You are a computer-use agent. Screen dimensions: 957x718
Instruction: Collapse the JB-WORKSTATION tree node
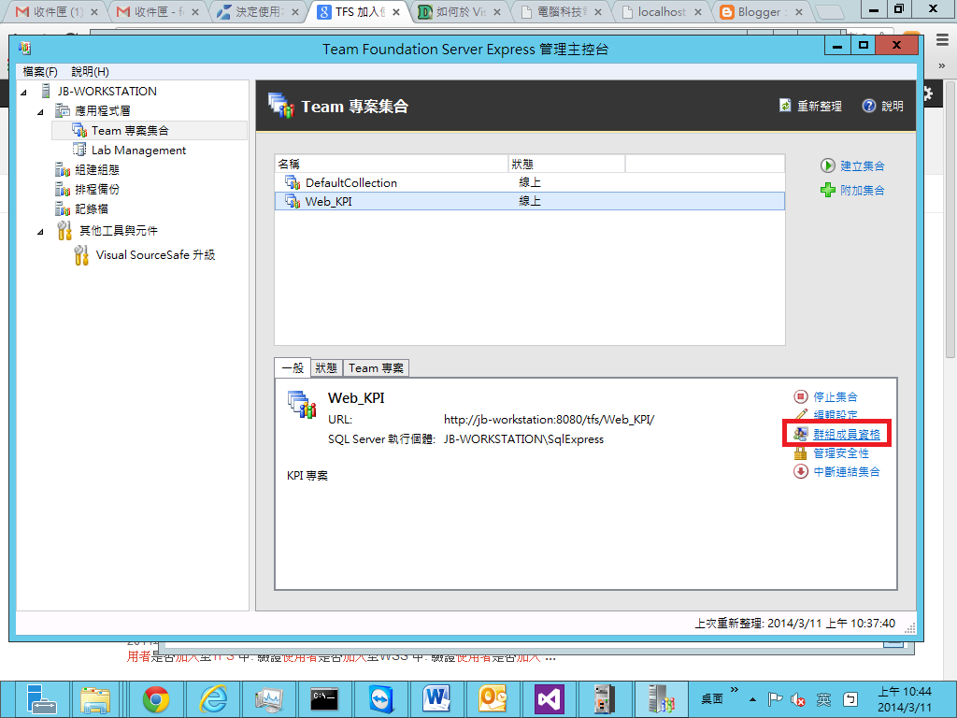click(x=23, y=93)
